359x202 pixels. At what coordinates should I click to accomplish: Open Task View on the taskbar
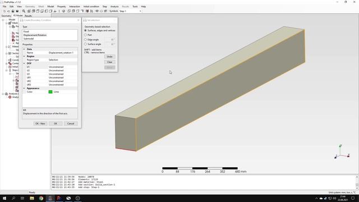(x=22, y=198)
